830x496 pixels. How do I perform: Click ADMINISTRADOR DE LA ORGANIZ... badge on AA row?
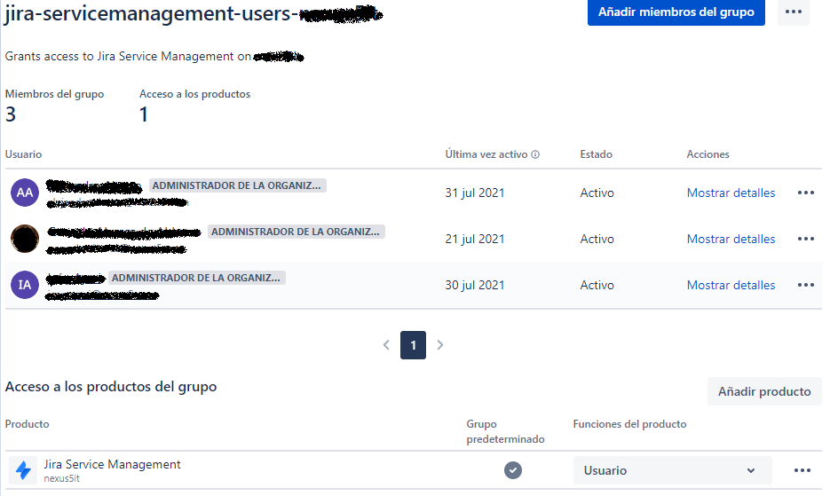click(x=237, y=185)
